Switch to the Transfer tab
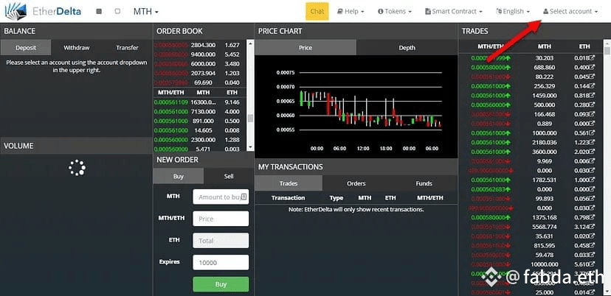611x296 pixels. click(x=127, y=47)
